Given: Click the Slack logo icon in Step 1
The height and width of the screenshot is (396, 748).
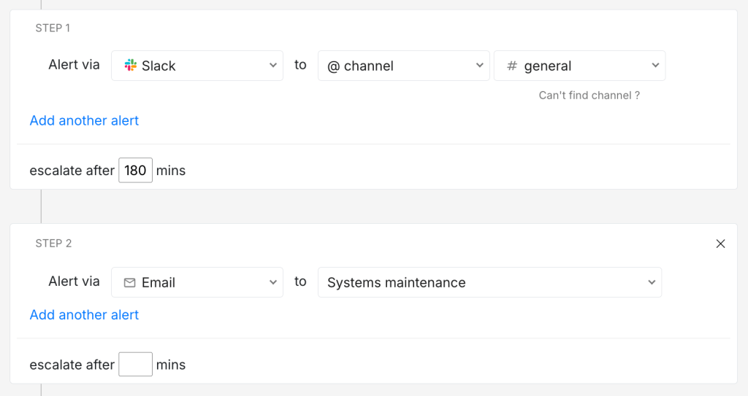Looking at the screenshot, I should pos(131,66).
